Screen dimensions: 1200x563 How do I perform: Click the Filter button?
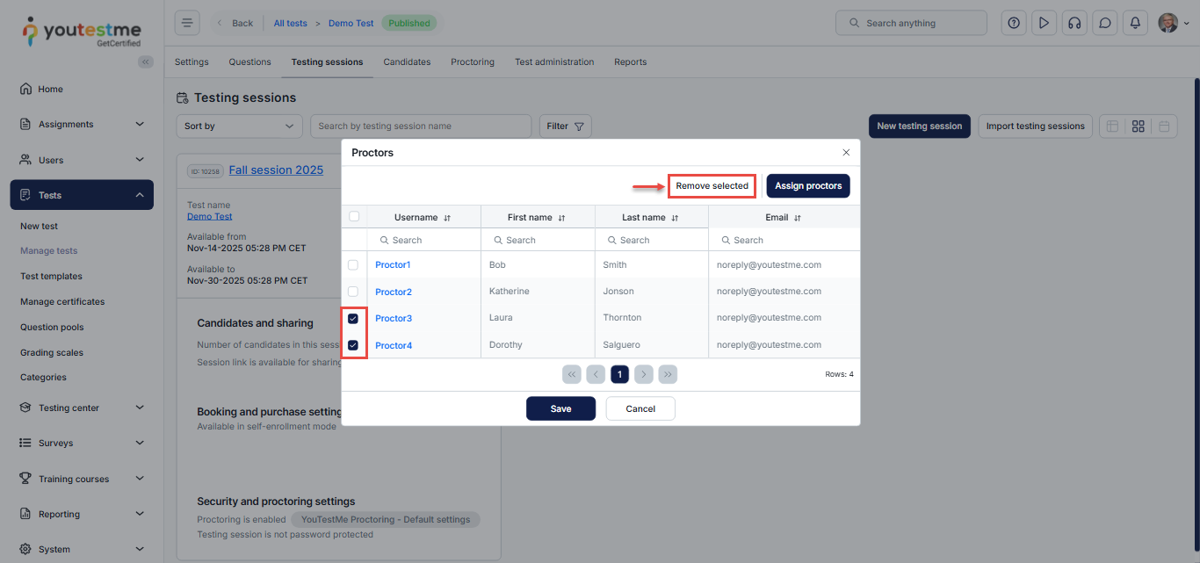[566, 126]
